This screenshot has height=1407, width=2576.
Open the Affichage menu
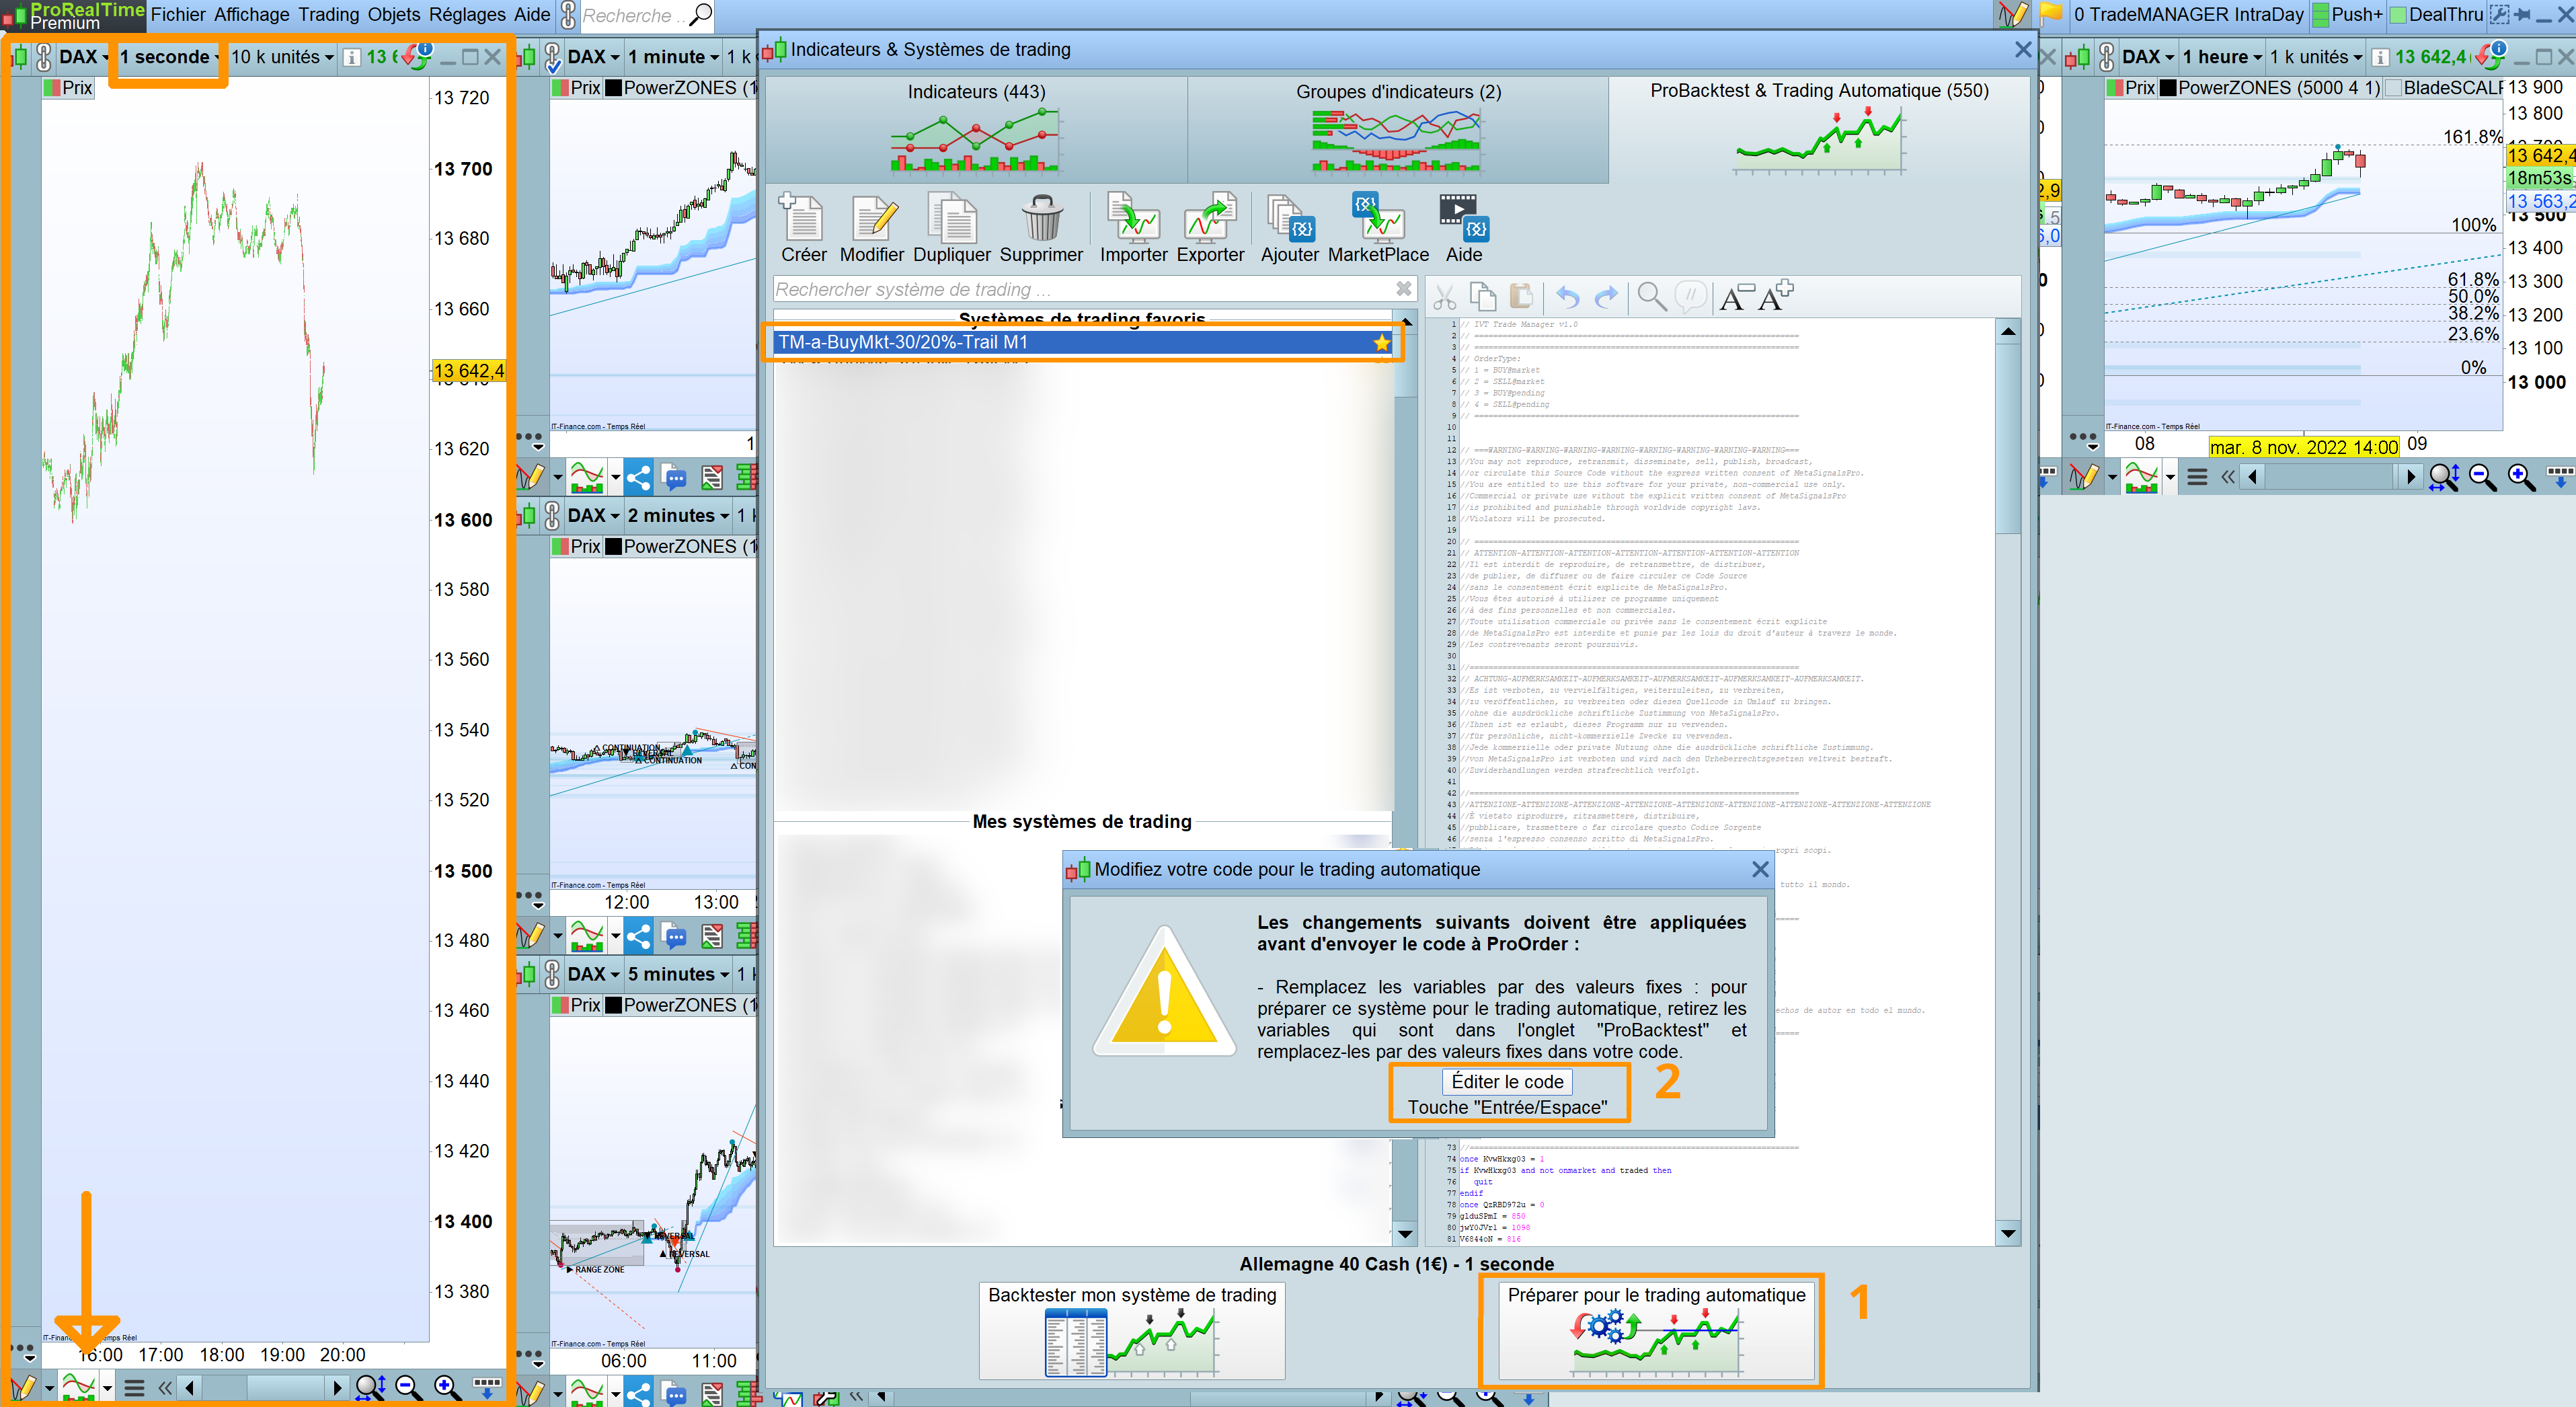[x=252, y=15]
